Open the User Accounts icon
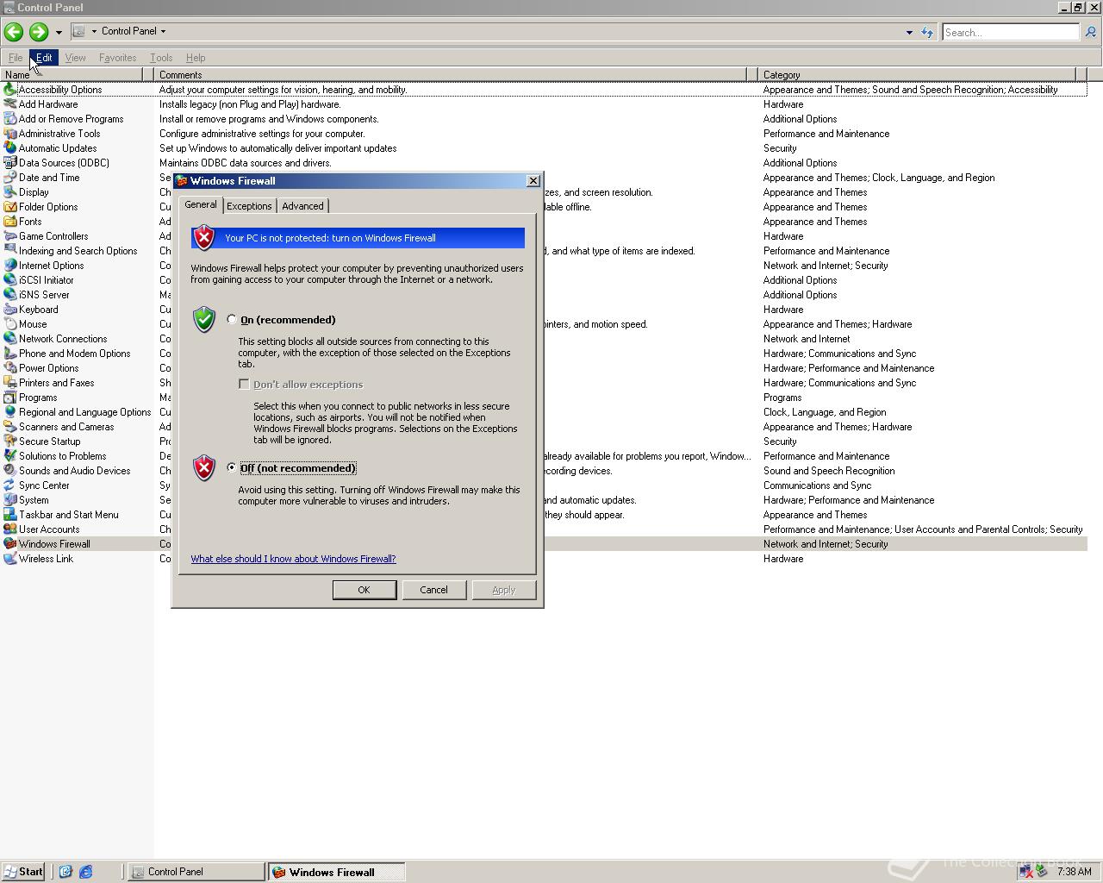This screenshot has width=1103, height=883. coord(10,529)
